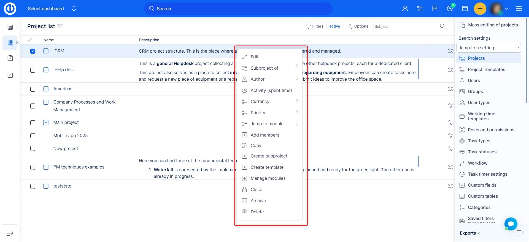Open the Filters button

pyautogui.click(x=315, y=26)
